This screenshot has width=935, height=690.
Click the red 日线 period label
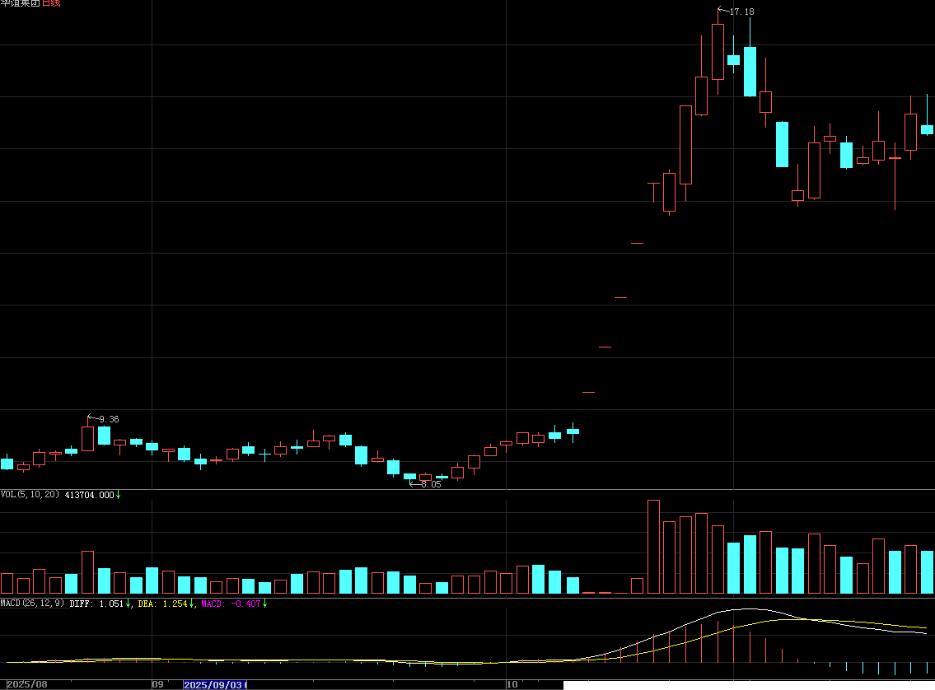pyautogui.click(x=51, y=3)
